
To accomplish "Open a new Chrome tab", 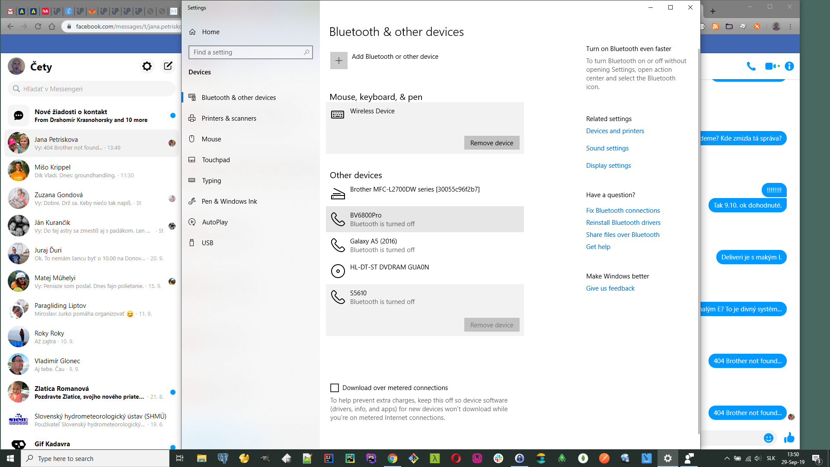I will [x=713, y=11].
